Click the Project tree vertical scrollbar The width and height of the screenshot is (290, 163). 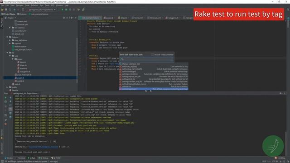pos(77,60)
